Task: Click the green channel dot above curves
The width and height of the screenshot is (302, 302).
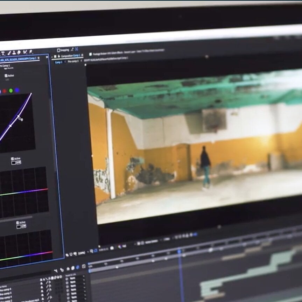Action: (11, 91)
